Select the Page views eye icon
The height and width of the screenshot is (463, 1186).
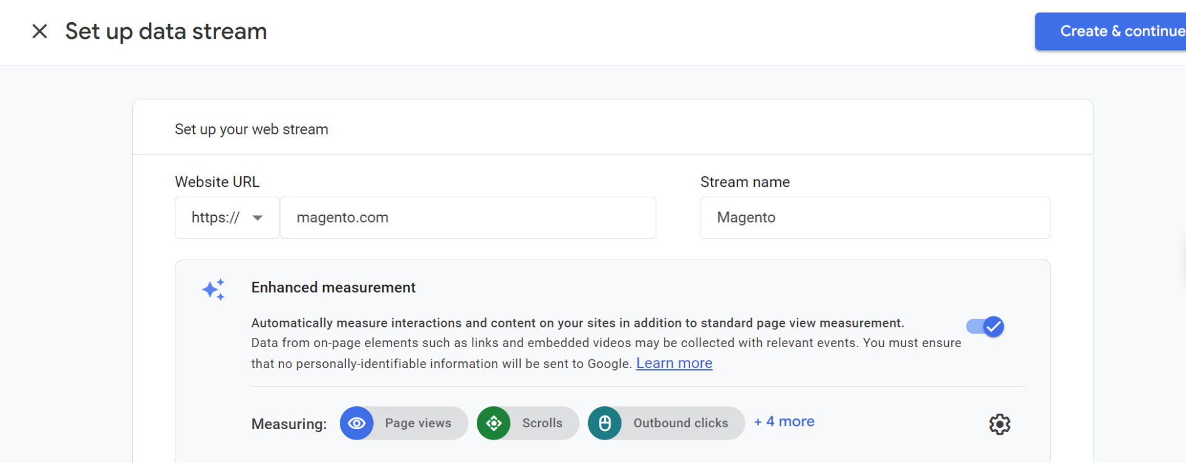pos(356,423)
